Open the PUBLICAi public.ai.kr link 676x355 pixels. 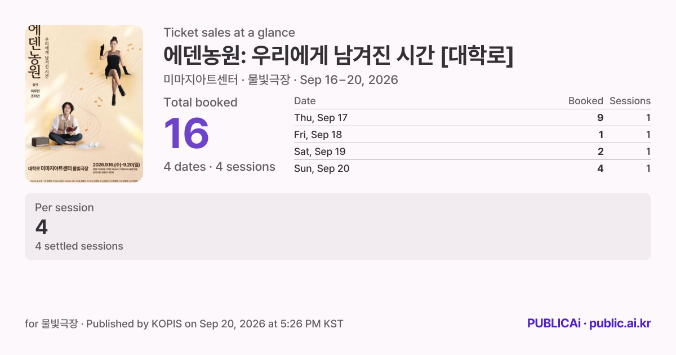589,323
